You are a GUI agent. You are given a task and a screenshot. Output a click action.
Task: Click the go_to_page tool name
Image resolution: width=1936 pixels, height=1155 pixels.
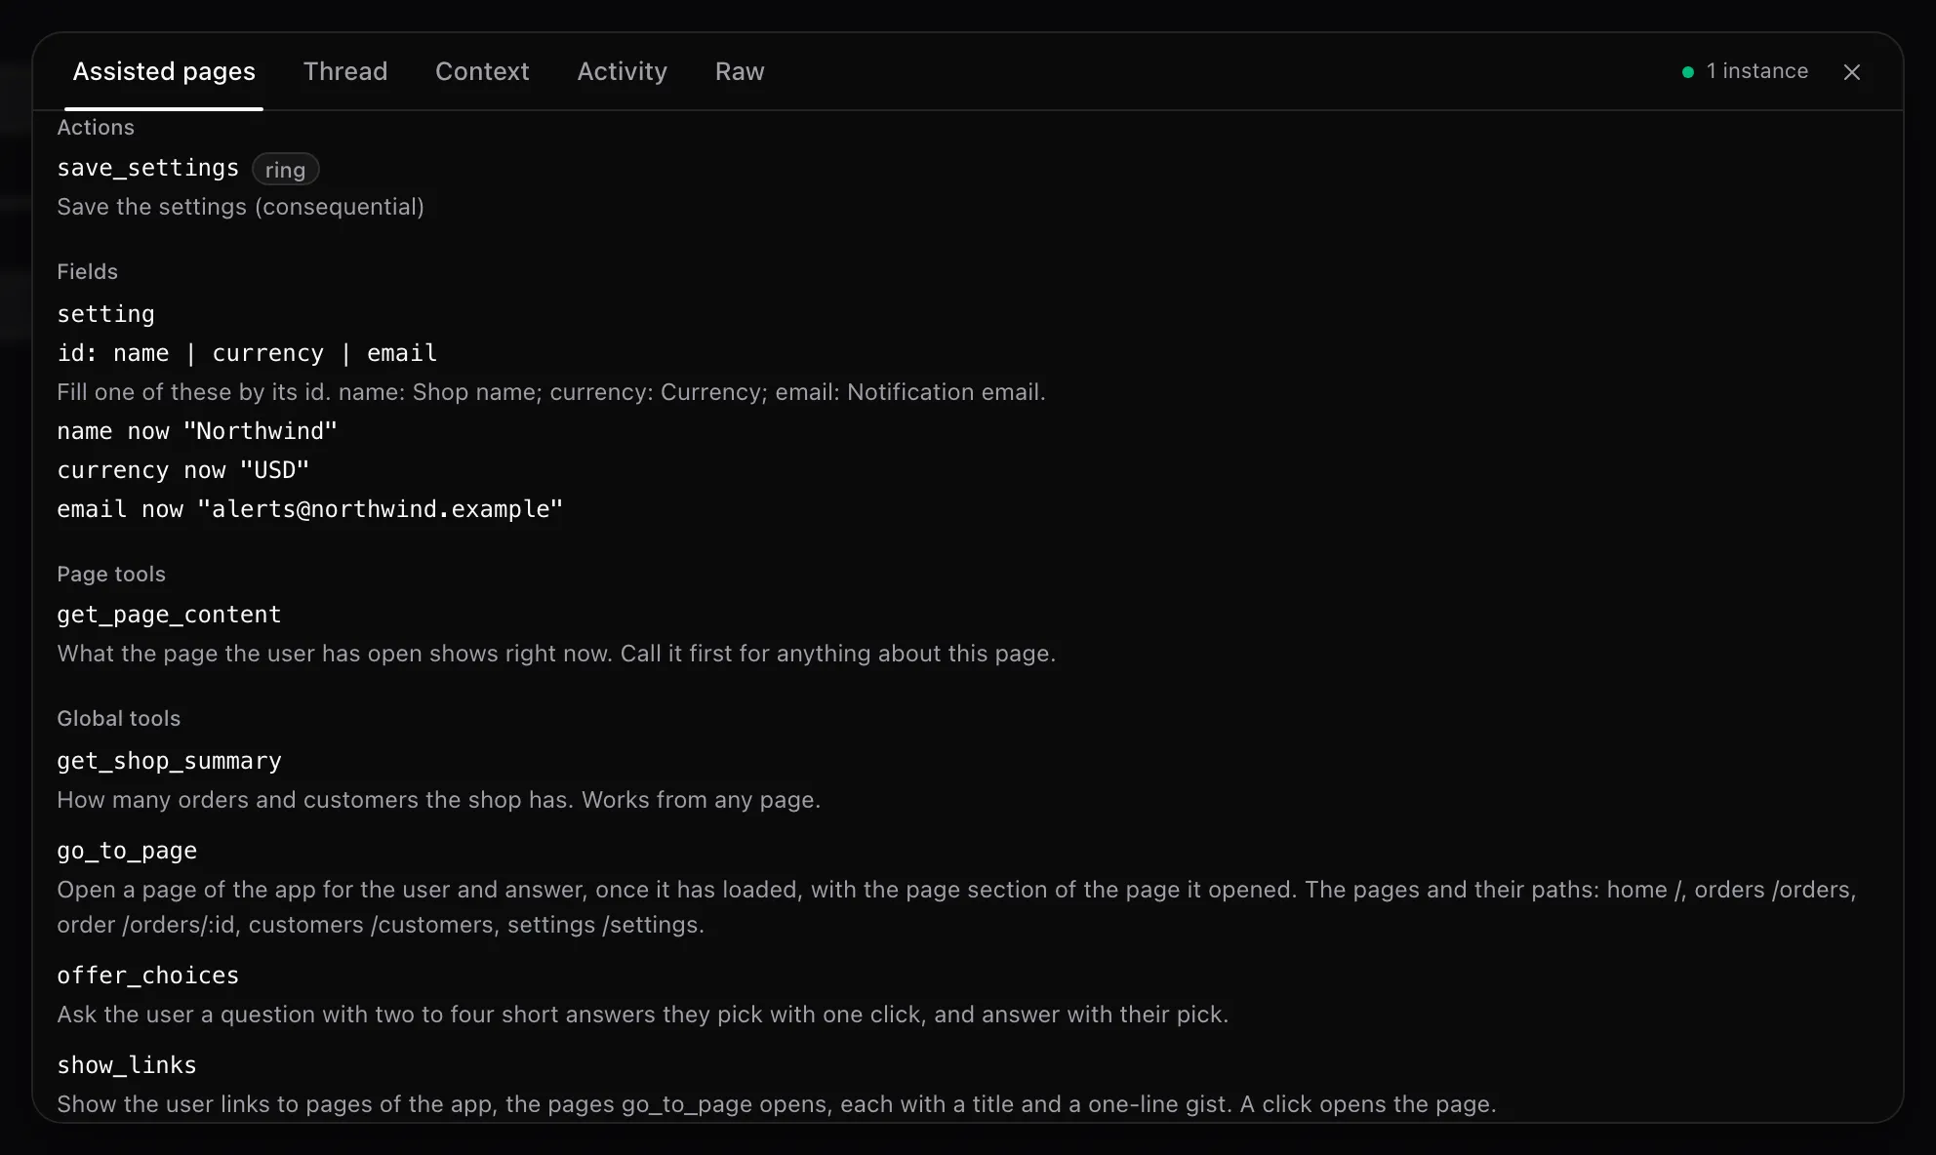(127, 851)
